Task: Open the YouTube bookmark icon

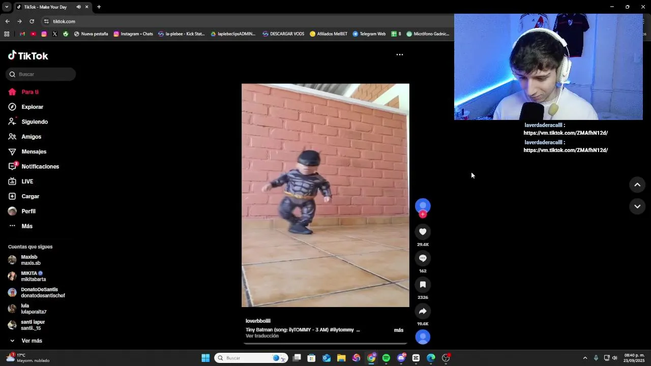Action: (x=33, y=34)
